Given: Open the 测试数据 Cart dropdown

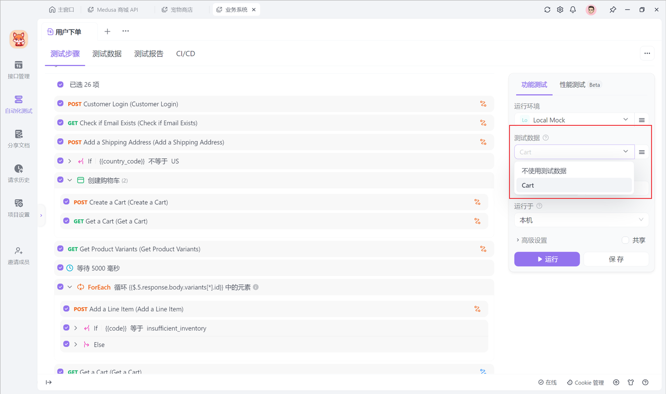Looking at the screenshot, I should coord(574,152).
